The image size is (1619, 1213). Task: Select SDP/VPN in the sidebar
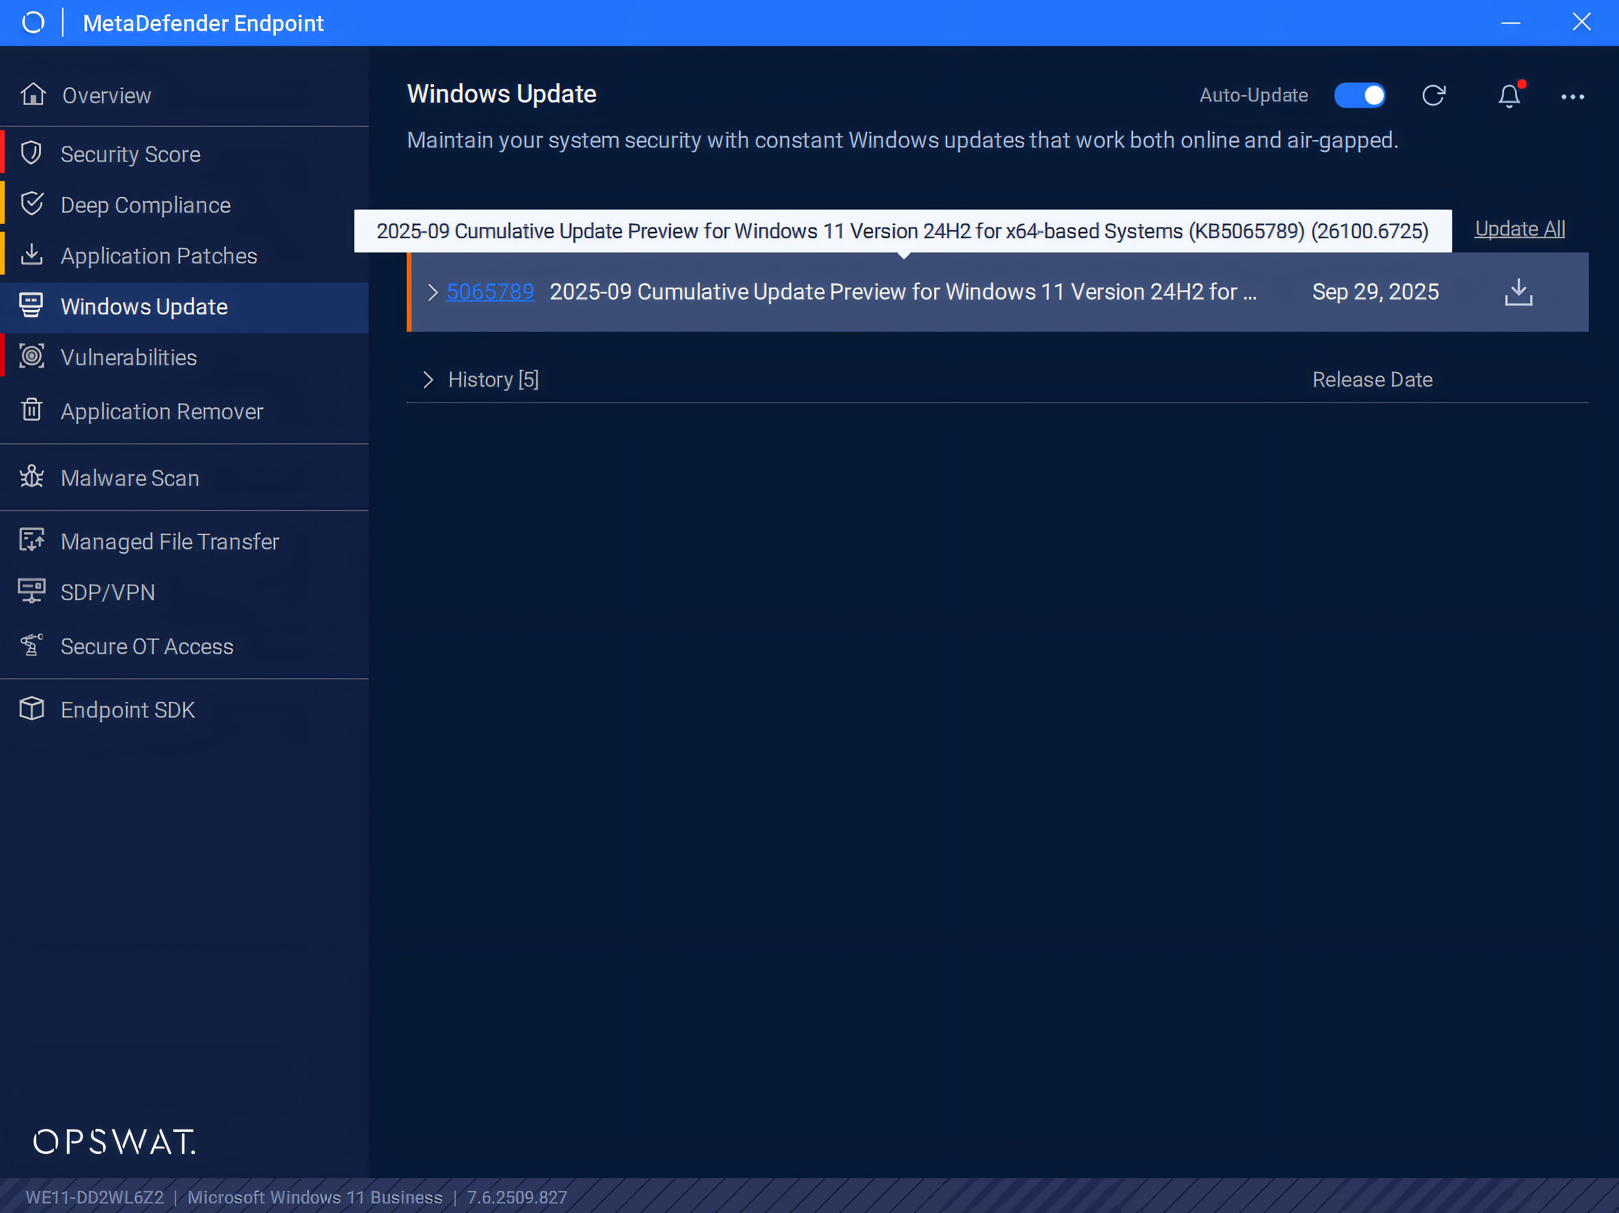pos(108,592)
